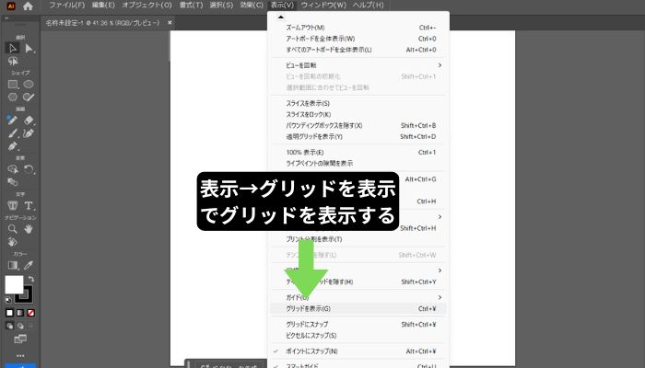
Task: Select the Type (T) tool
Action: pyautogui.click(x=29, y=205)
